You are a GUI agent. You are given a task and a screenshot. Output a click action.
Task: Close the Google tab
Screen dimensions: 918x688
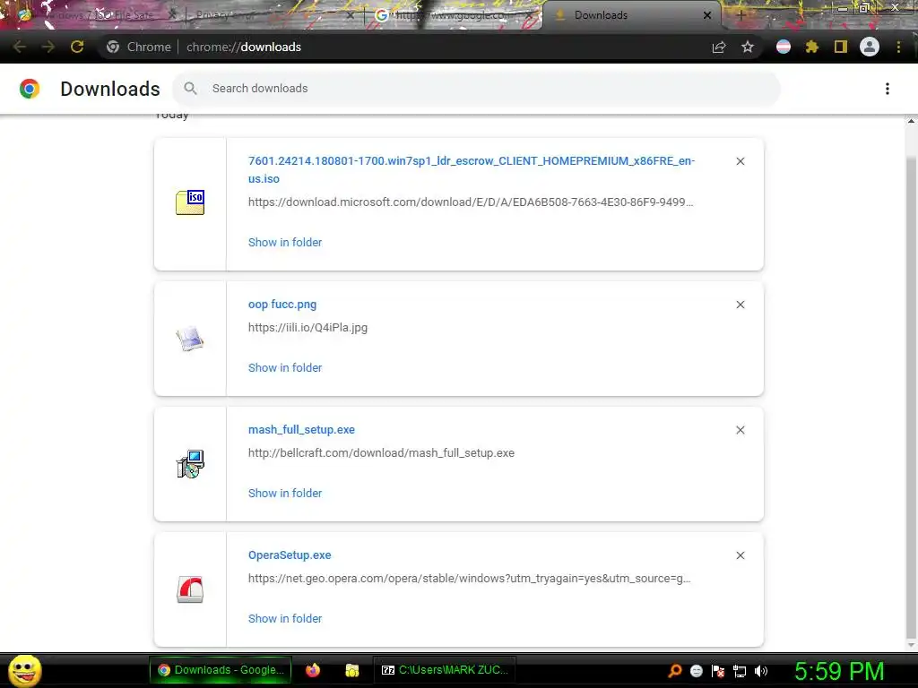pos(529,15)
